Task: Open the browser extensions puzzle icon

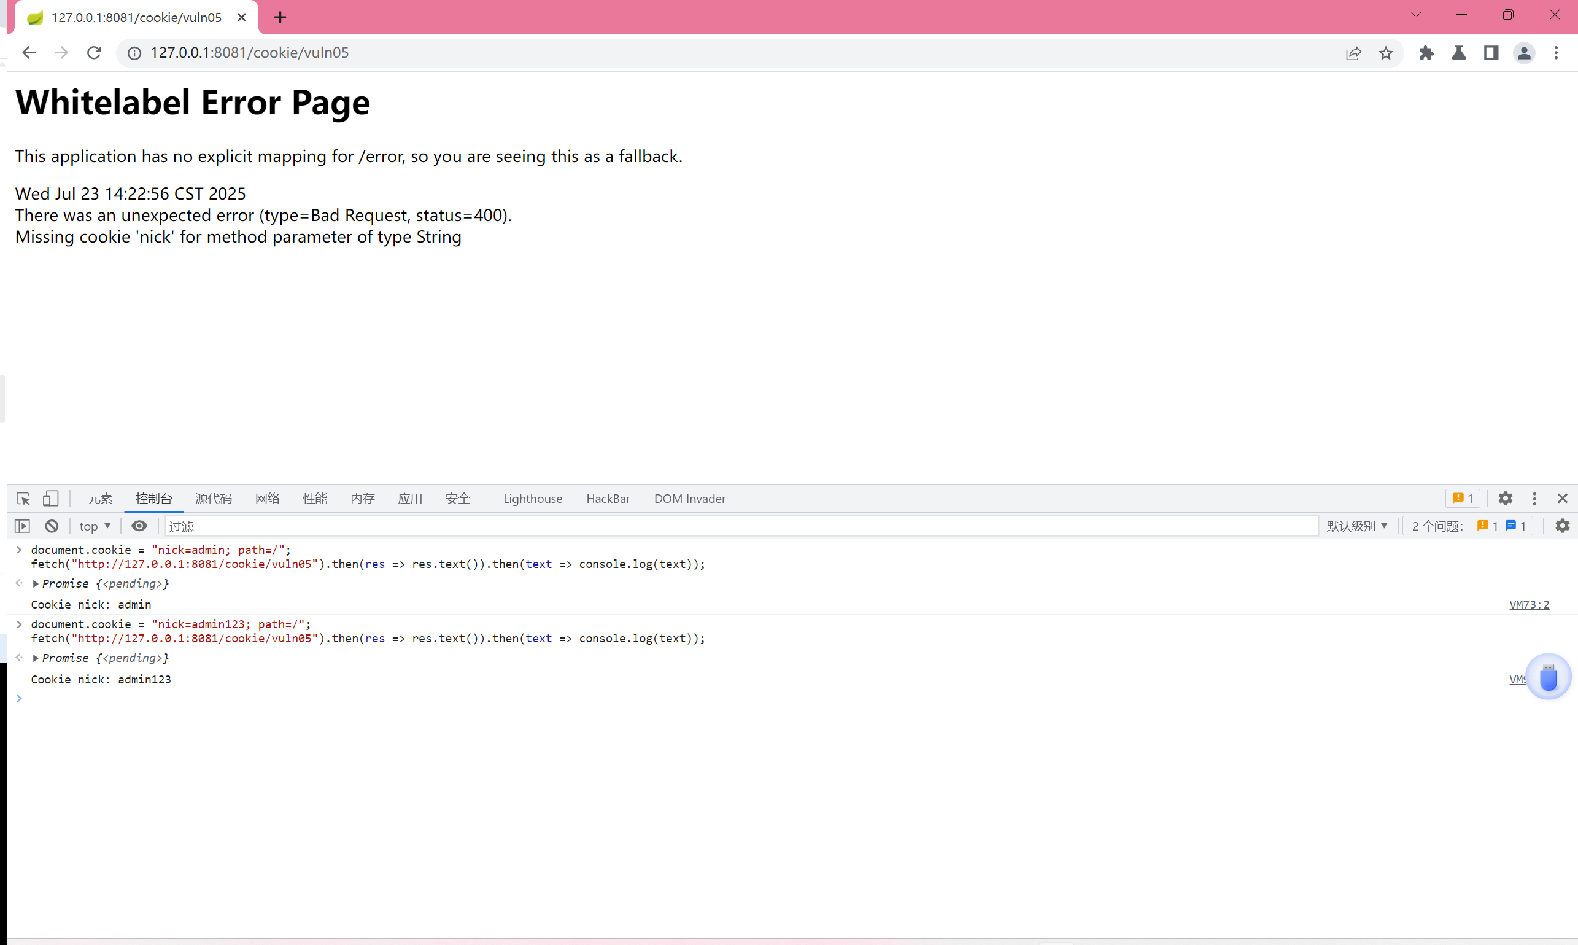Action: point(1426,53)
